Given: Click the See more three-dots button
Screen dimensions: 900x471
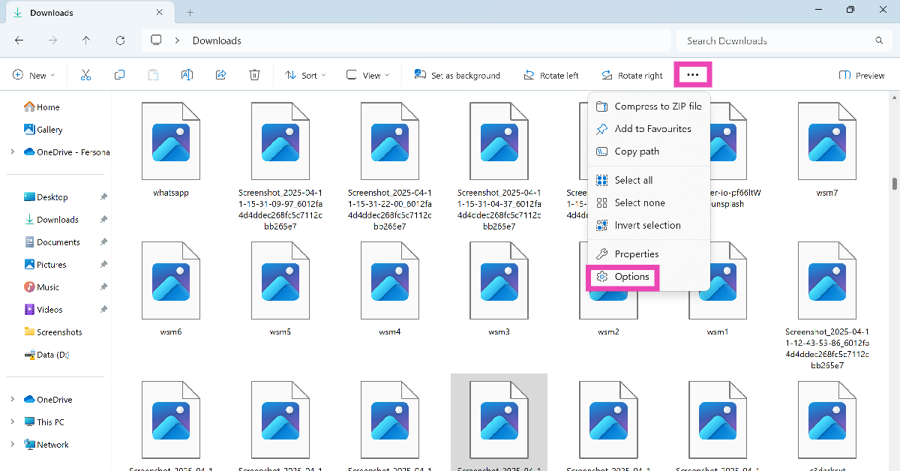Looking at the screenshot, I should [693, 75].
